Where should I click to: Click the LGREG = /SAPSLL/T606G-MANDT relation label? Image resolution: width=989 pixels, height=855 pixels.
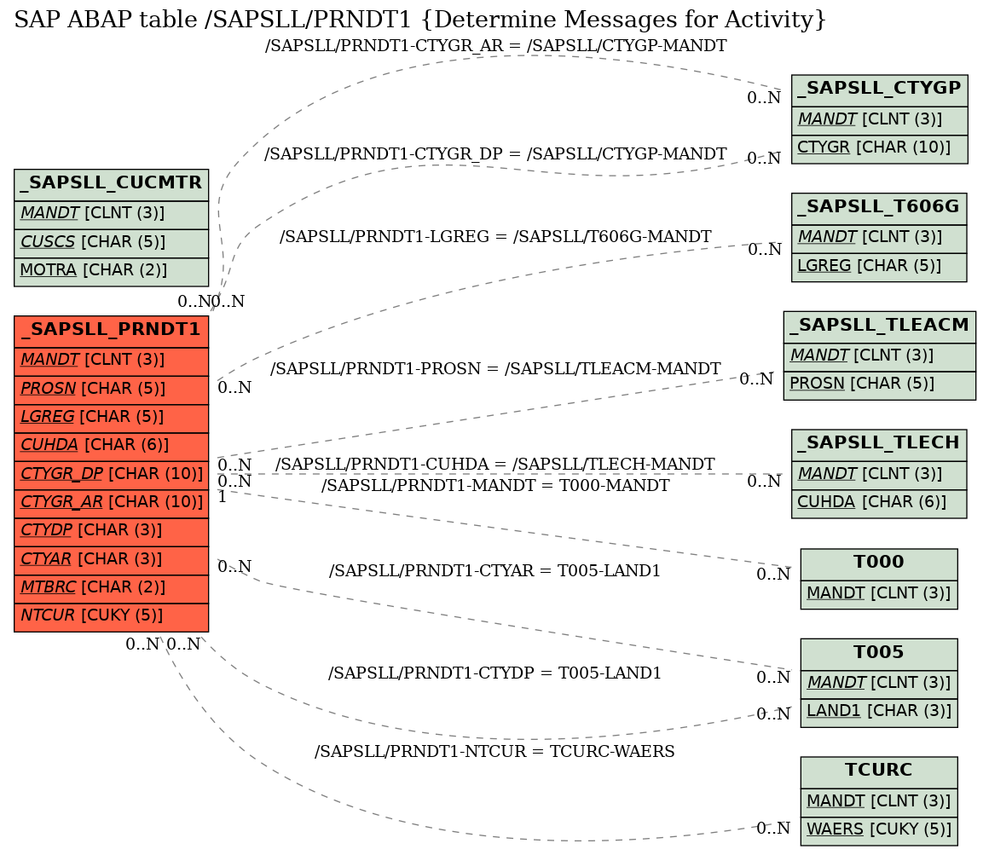click(495, 236)
